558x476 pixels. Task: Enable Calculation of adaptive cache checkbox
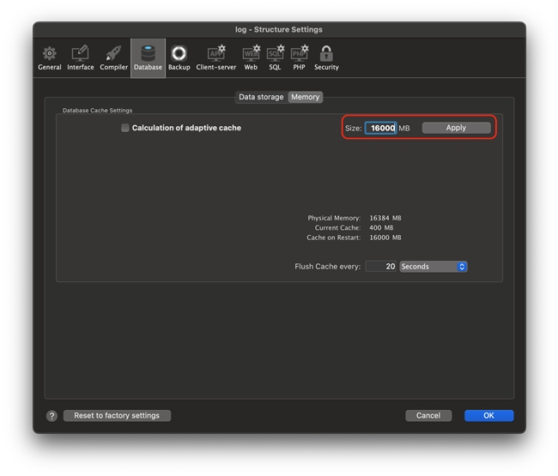[x=125, y=128]
